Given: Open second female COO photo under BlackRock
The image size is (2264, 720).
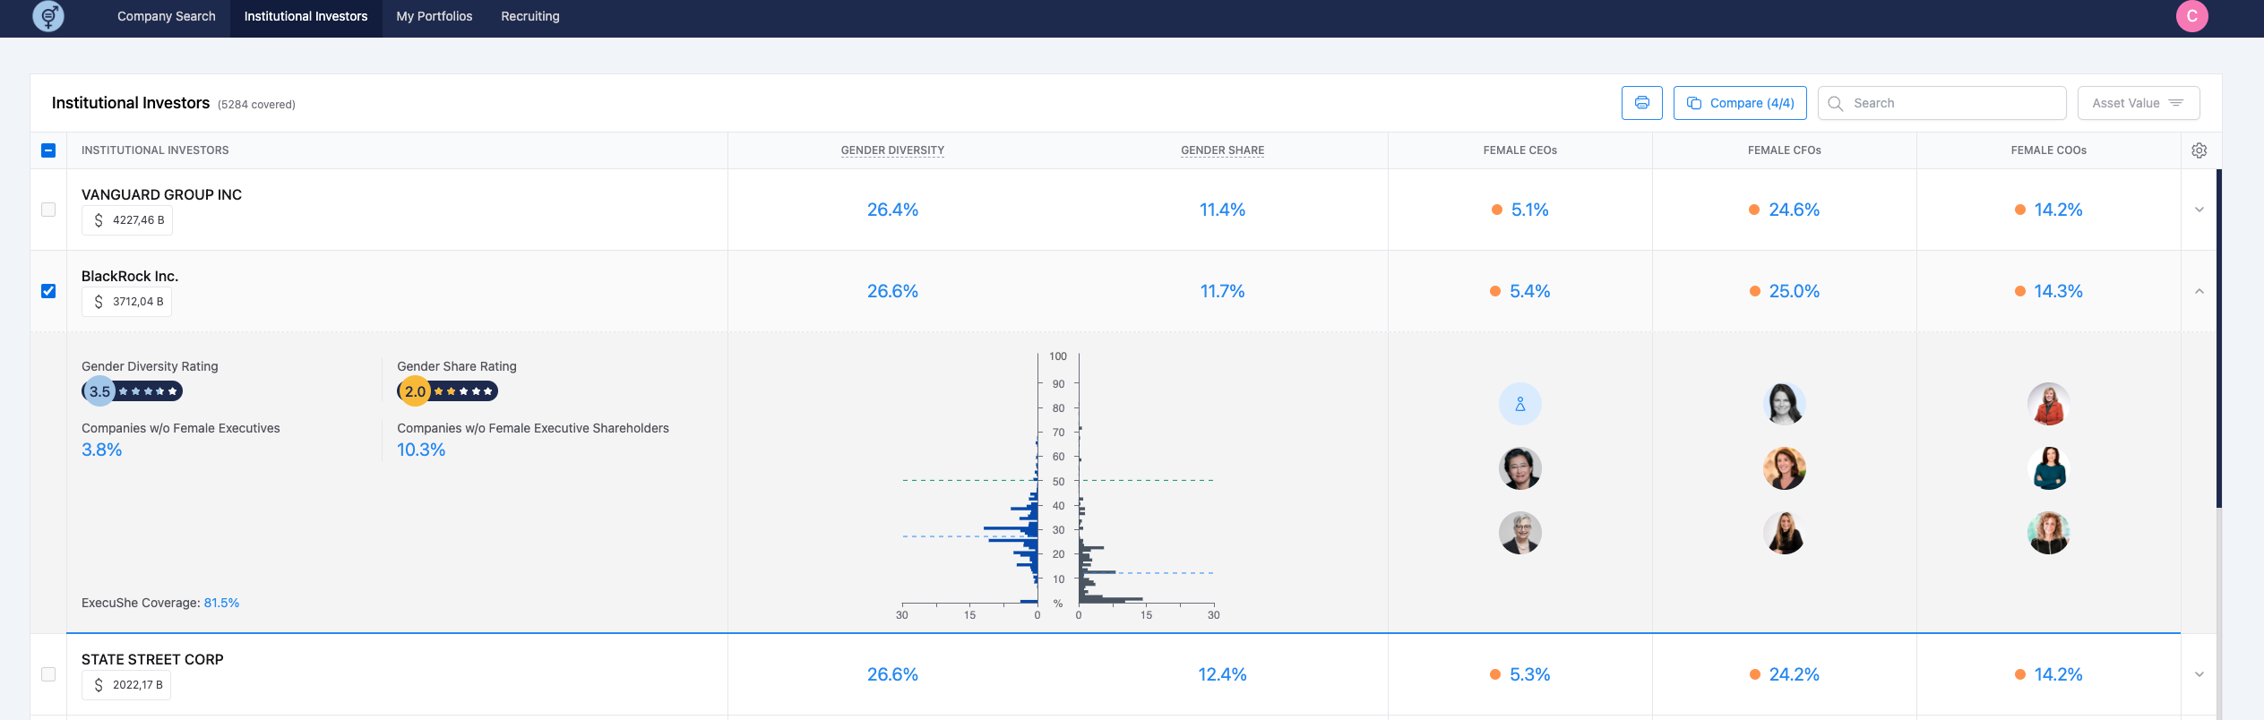Looking at the screenshot, I should point(2048,468).
